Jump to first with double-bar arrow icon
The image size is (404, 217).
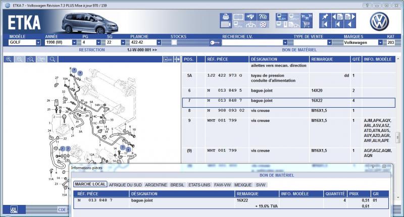tap(325, 24)
